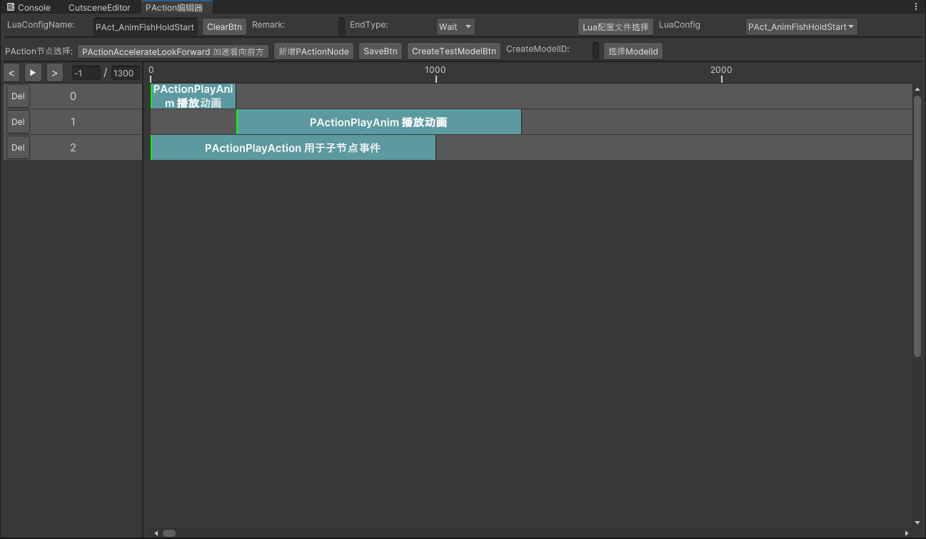
Task: Switch to the Console tab
Action: (x=29, y=7)
